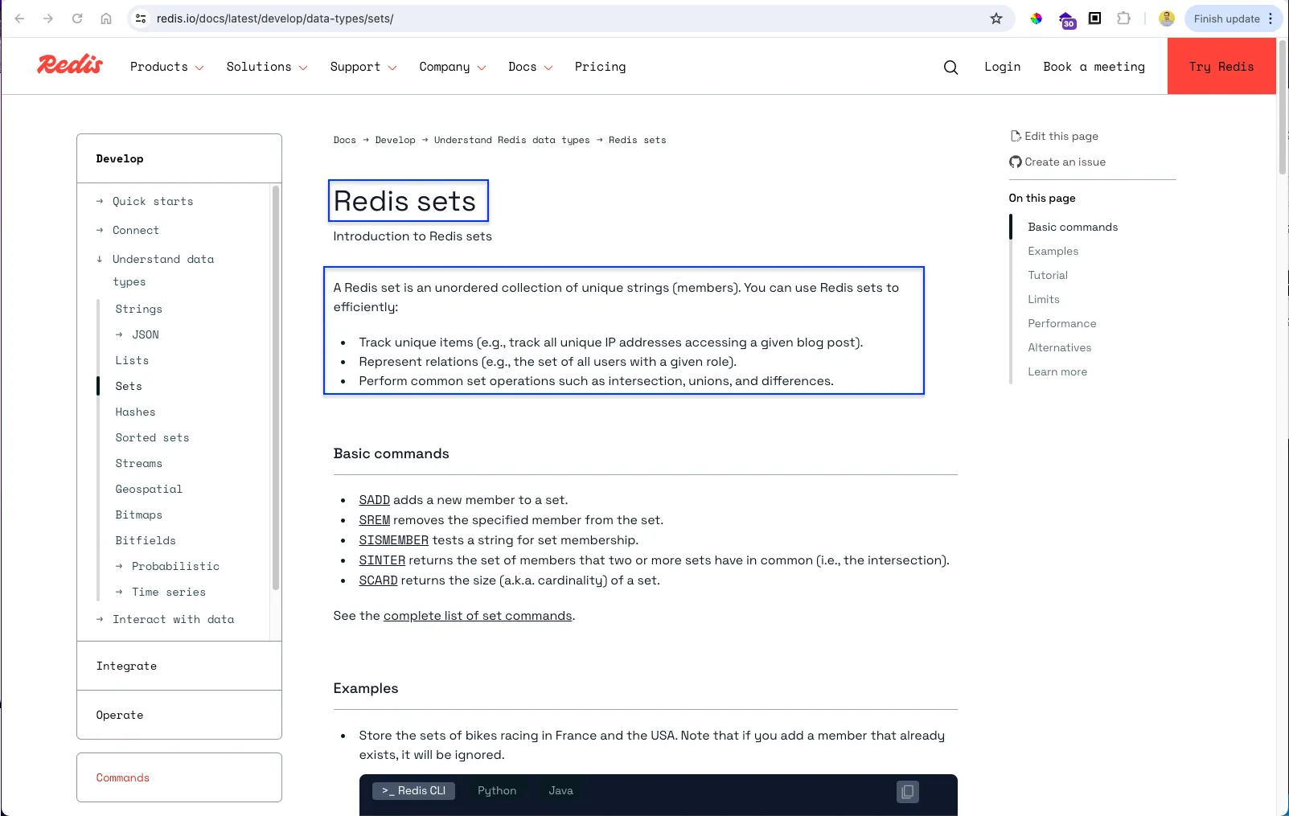Click the GitHub icon beside Create an issue

pyautogui.click(x=1016, y=162)
